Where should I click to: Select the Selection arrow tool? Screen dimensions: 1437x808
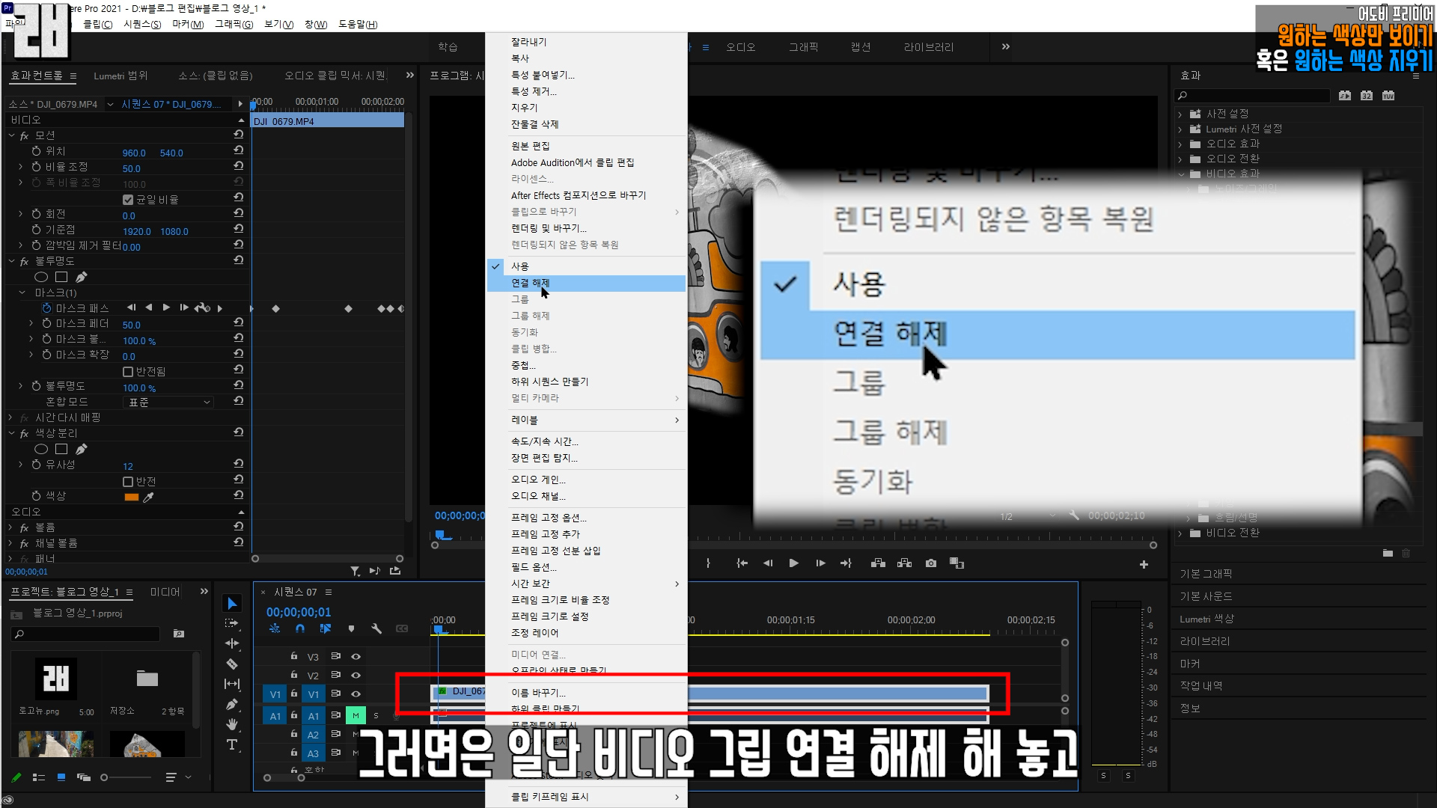(x=232, y=604)
